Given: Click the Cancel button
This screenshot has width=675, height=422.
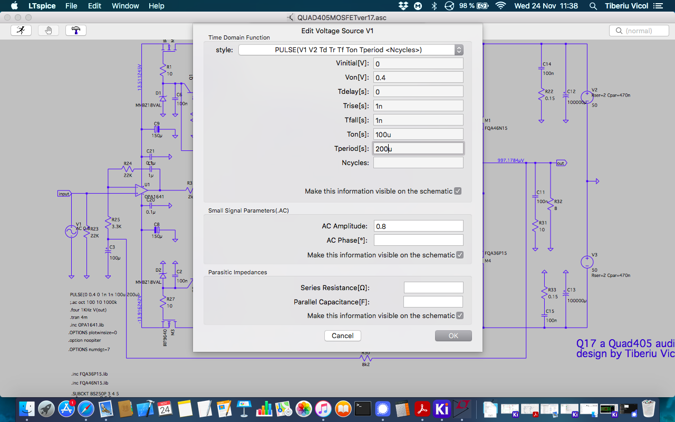Looking at the screenshot, I should click(343, 335).
